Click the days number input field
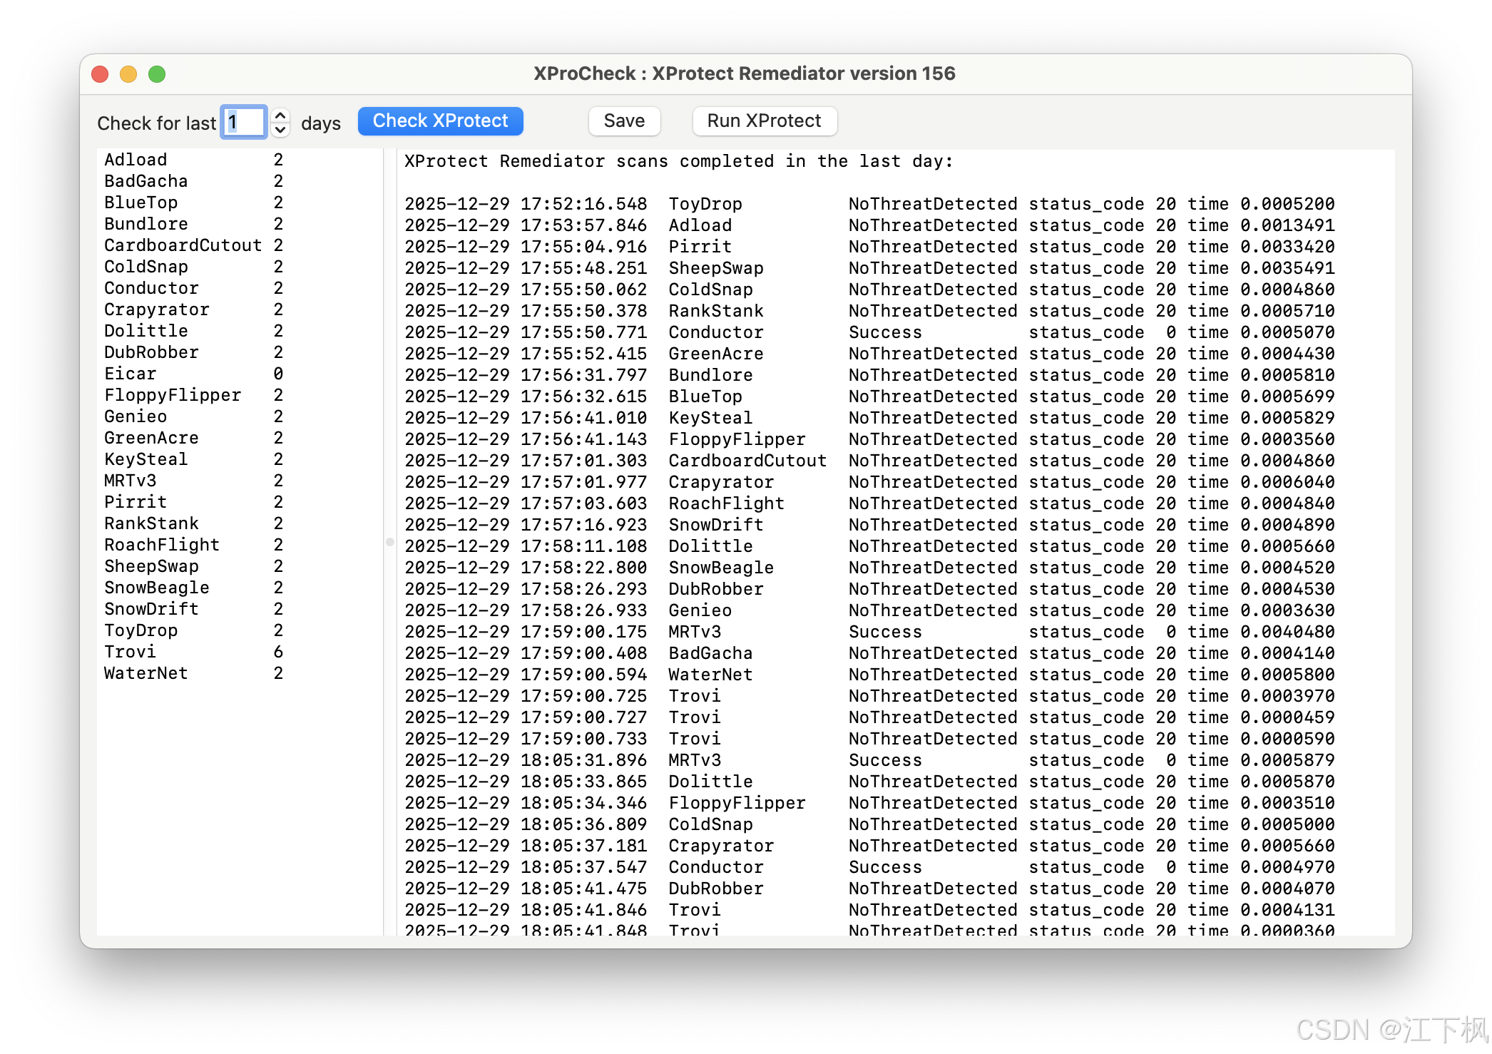 coord(245,122)
